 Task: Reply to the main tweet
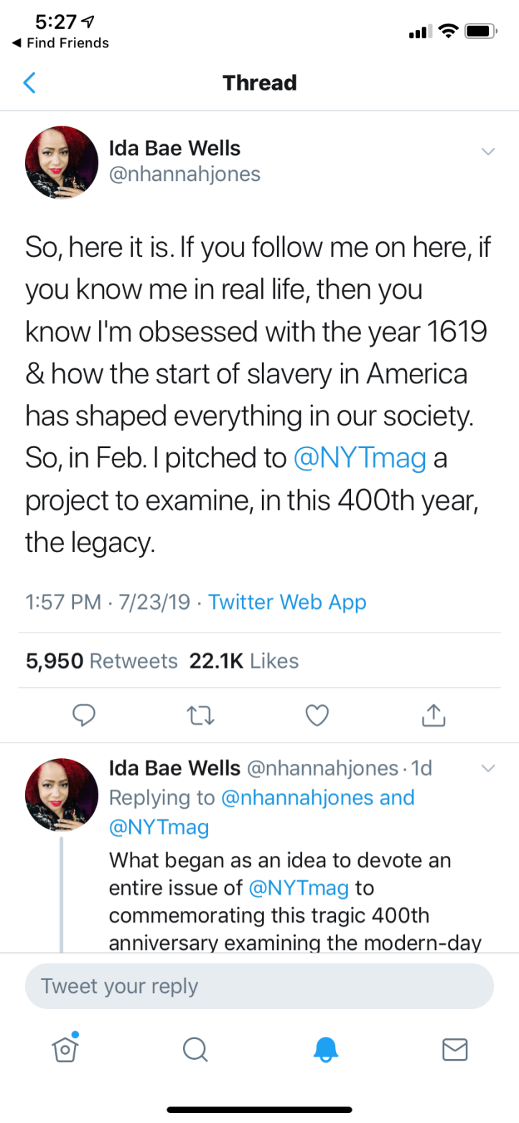85,714
